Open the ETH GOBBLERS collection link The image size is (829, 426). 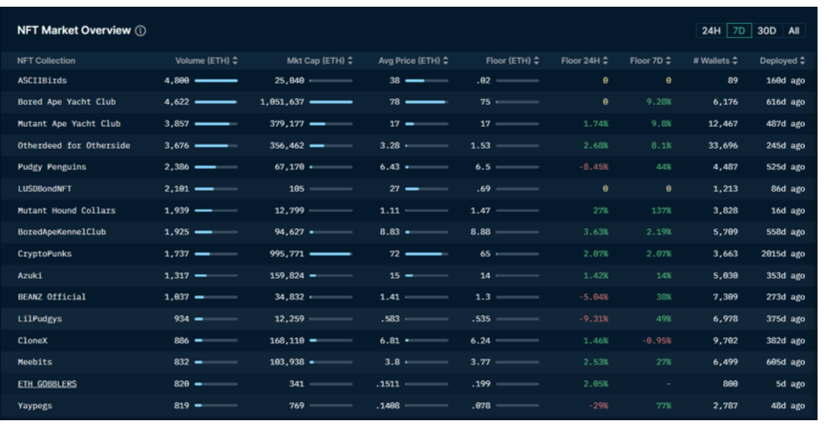(x=47, y=383)
